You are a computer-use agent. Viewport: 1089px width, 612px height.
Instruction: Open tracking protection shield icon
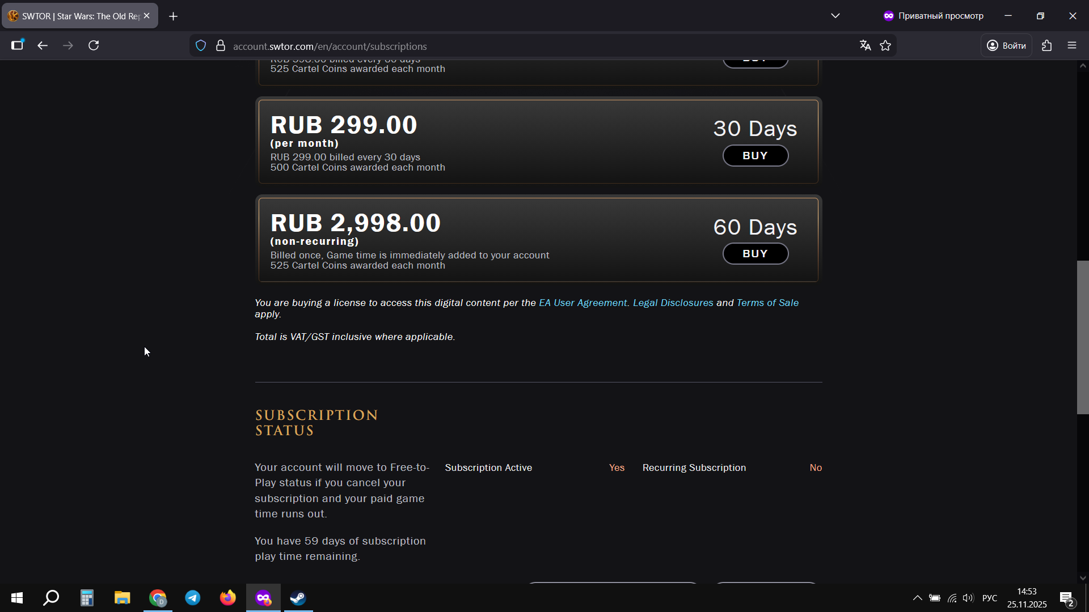pyautogui.click(x=201, y=45)
